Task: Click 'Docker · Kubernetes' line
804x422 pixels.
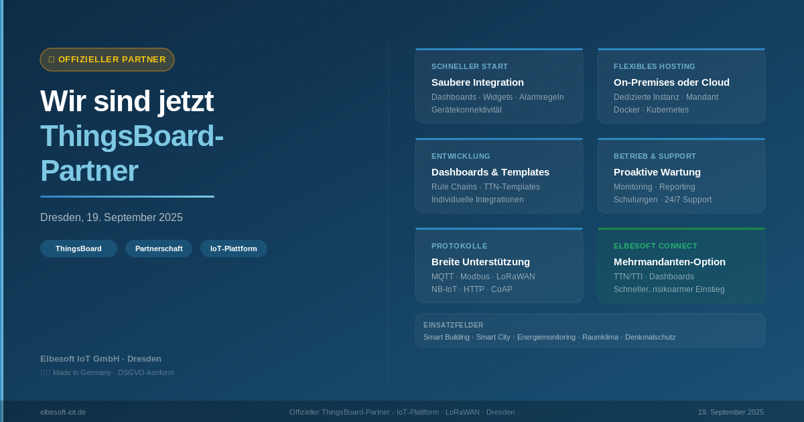Action: [x=651, y=110]
